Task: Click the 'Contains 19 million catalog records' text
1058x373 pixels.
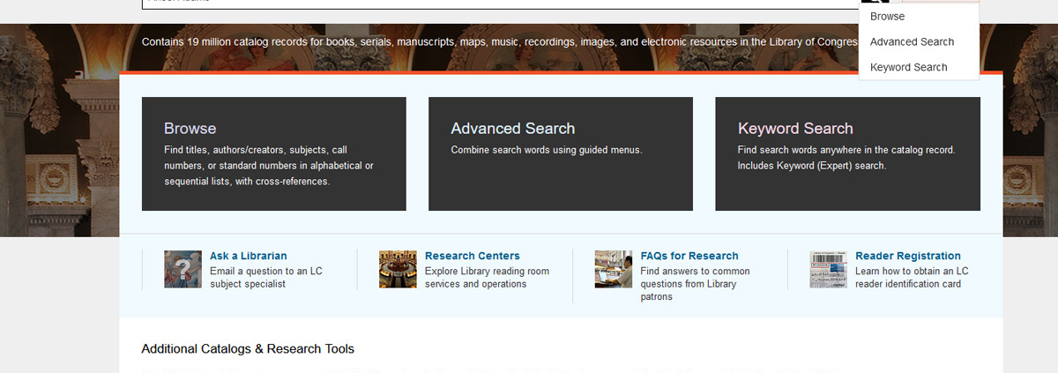Action: tap(501, 41)
